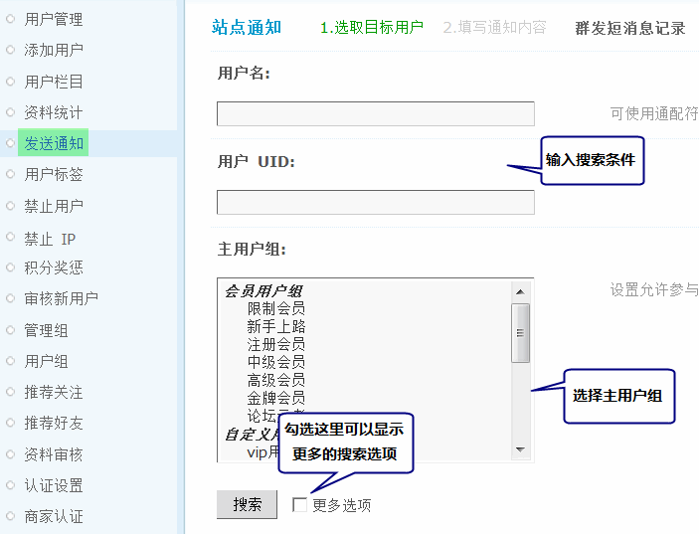699x534 pixels.
Task: Check the 更多选项 checkbox
Action: tap(299, 505)
